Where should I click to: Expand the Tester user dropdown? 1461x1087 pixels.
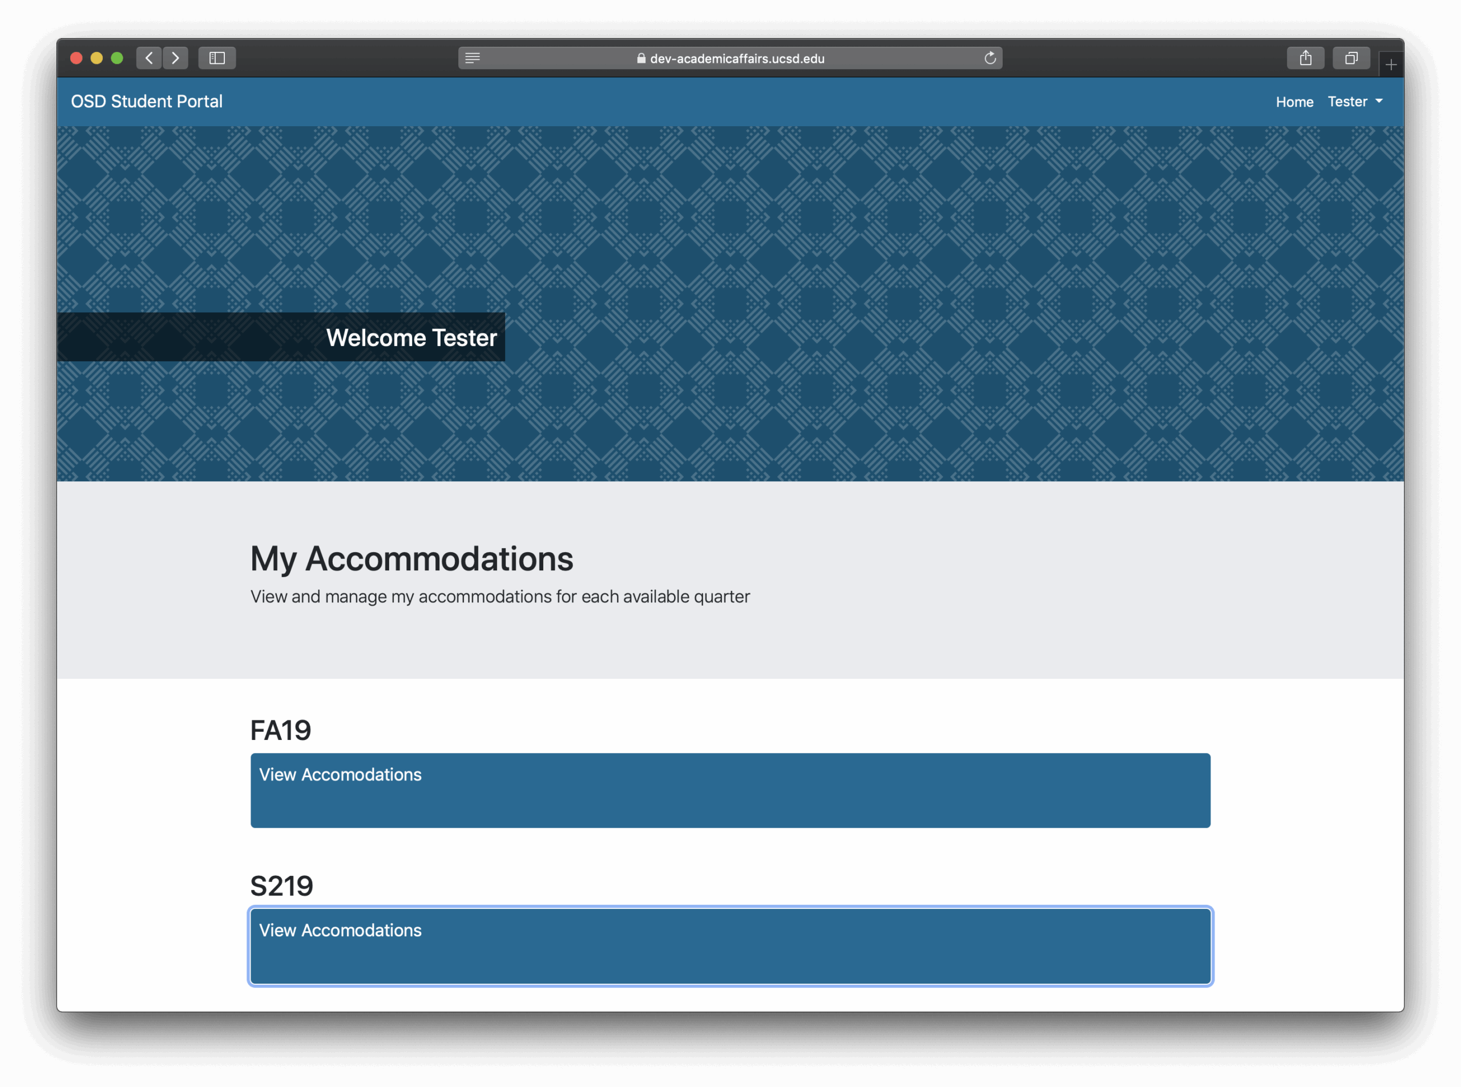[1347, 101]
